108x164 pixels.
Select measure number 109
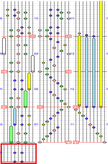36,54
